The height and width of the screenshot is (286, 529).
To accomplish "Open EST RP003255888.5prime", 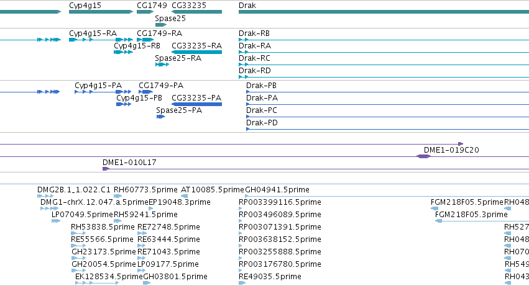I will 280,252.
